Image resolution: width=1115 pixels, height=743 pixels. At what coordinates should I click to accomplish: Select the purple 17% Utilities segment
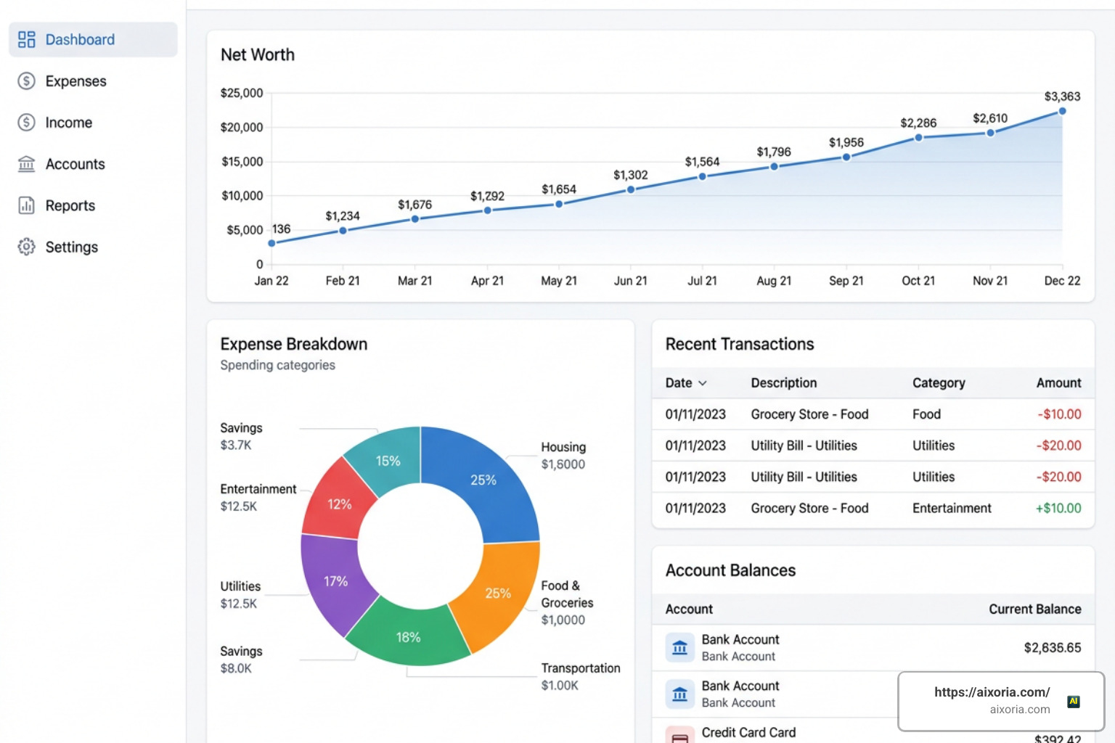coord(335,580)
